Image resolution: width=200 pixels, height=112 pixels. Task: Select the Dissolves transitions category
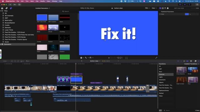[x=166, y=74]
